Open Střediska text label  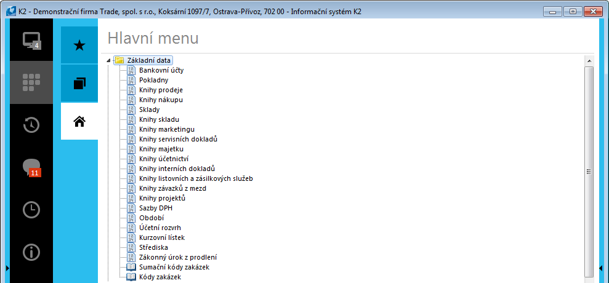pos(153,247)
